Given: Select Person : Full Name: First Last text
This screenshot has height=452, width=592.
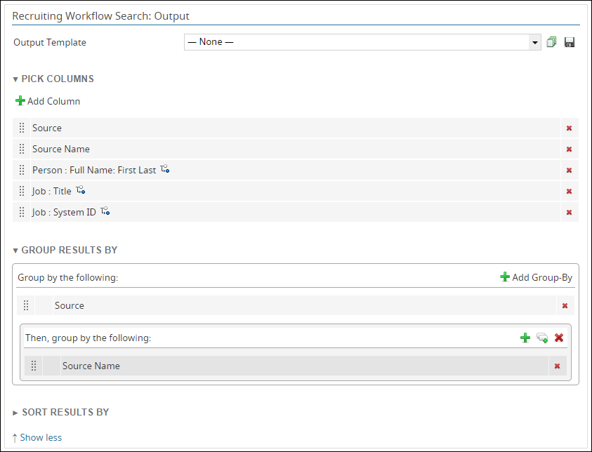Looking at the screenshot, I should pyautogui.click(x=94, y=170).
